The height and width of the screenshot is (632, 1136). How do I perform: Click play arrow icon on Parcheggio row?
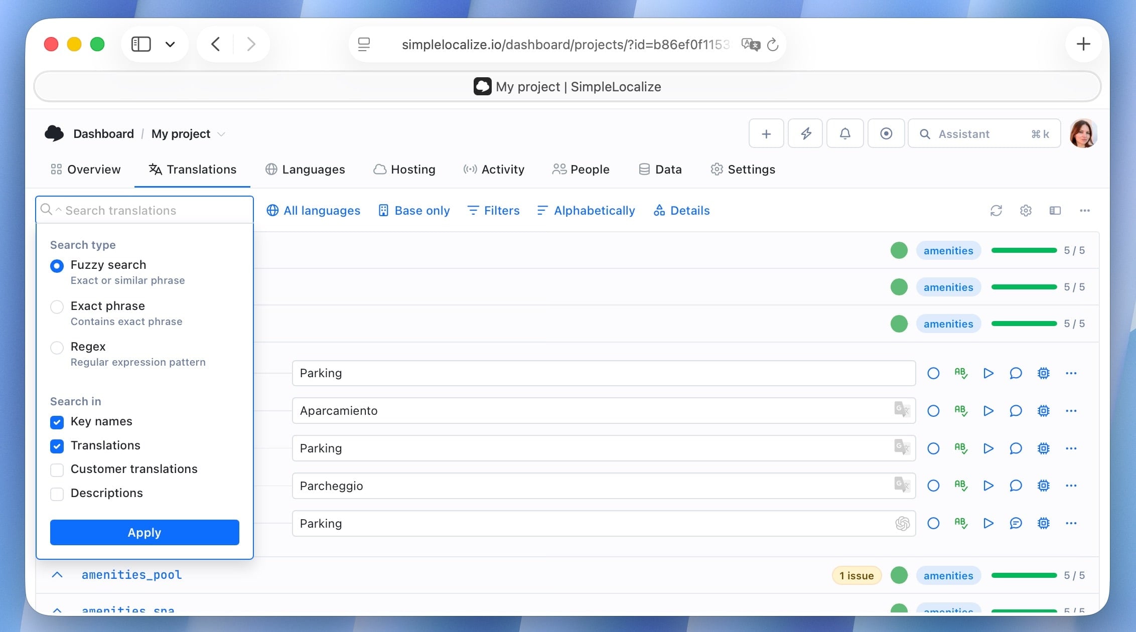tap(988, 486)
